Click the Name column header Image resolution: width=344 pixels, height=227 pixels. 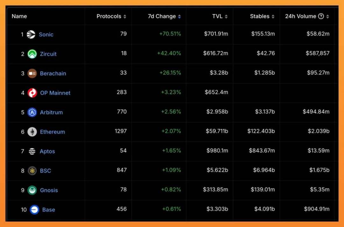pos(19,16)
